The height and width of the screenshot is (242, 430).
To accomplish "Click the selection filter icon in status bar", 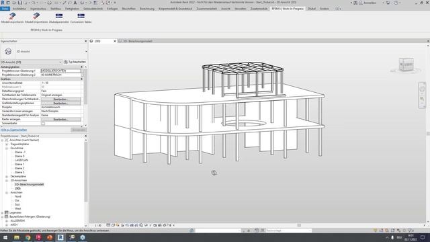I will coord(411,231).
